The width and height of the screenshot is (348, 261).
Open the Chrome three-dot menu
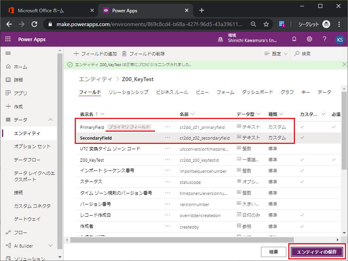click(339, 24)
